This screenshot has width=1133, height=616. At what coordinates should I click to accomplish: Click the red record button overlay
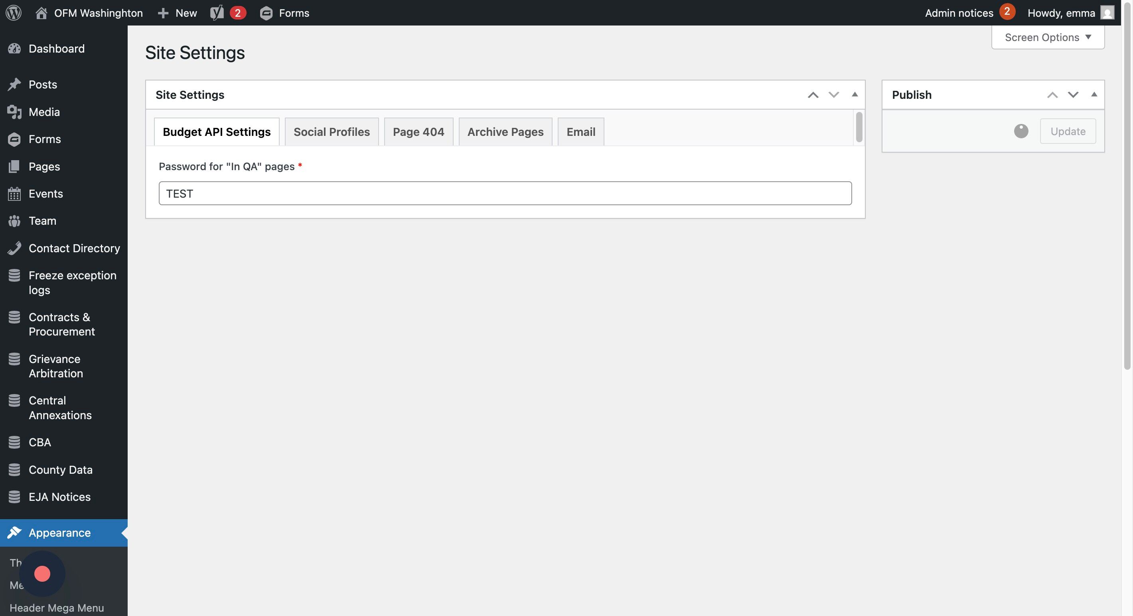(x=42, y=573)
